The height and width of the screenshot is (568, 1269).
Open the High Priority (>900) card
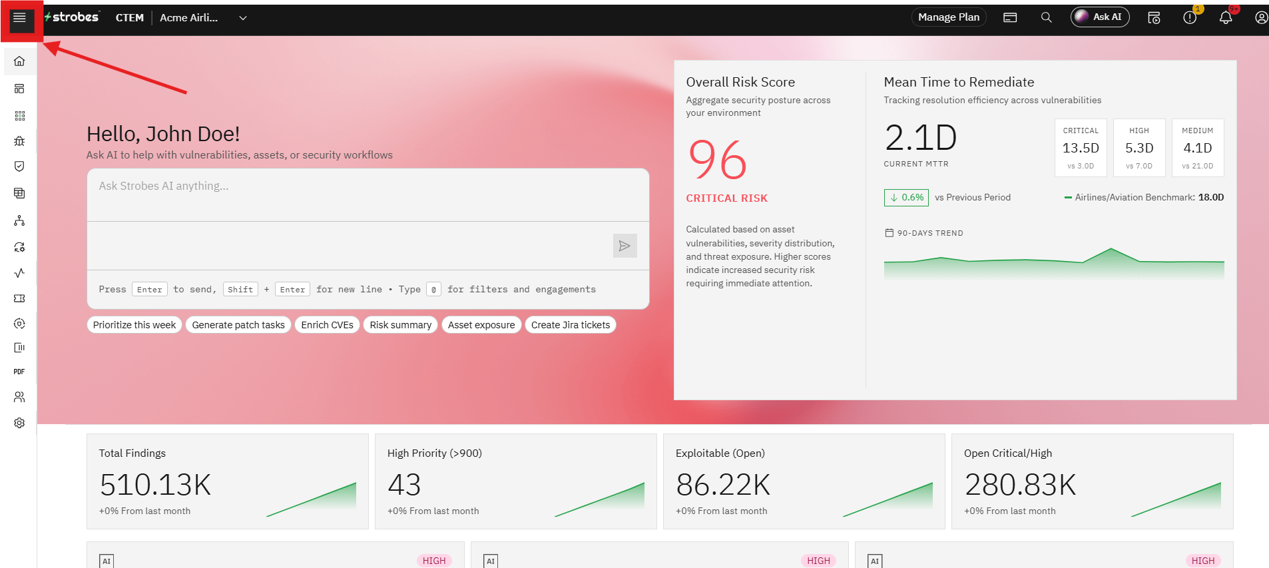coord(516,481)
